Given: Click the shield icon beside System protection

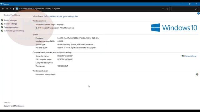Looking at the screenshot, I should (x=2, y=27).
